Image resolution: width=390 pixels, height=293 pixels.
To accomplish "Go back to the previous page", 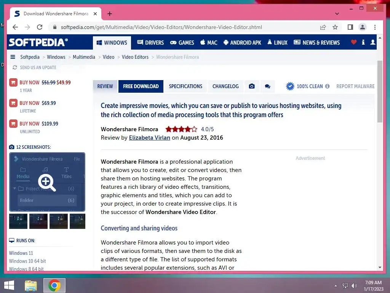I will tap(15, 27).
